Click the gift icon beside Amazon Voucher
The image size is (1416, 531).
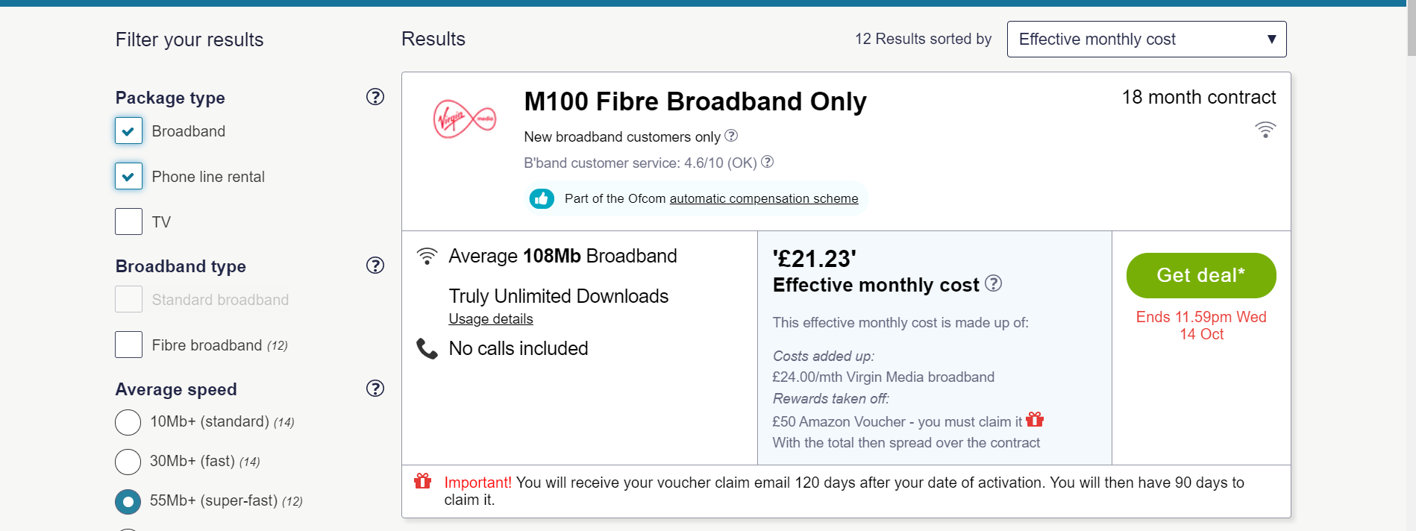[1035, 419]
